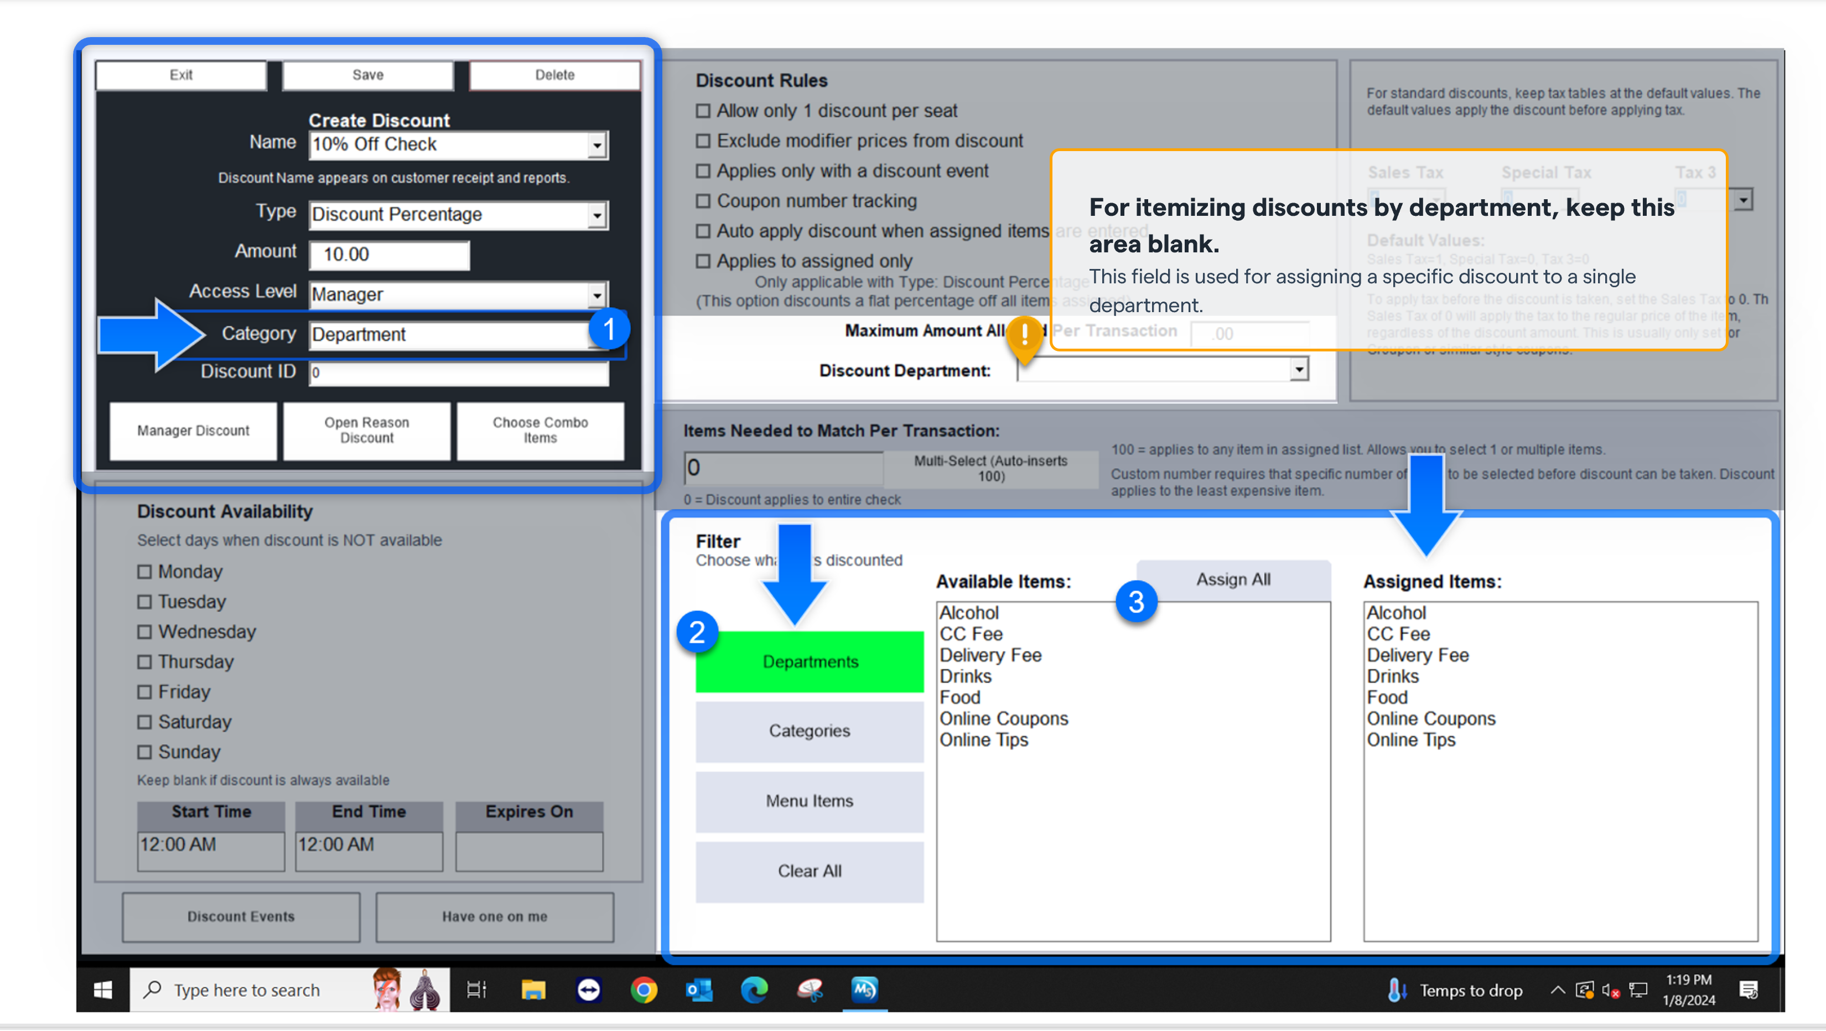
Task: Open the Windows Start menu
Action: click(103, 990)
